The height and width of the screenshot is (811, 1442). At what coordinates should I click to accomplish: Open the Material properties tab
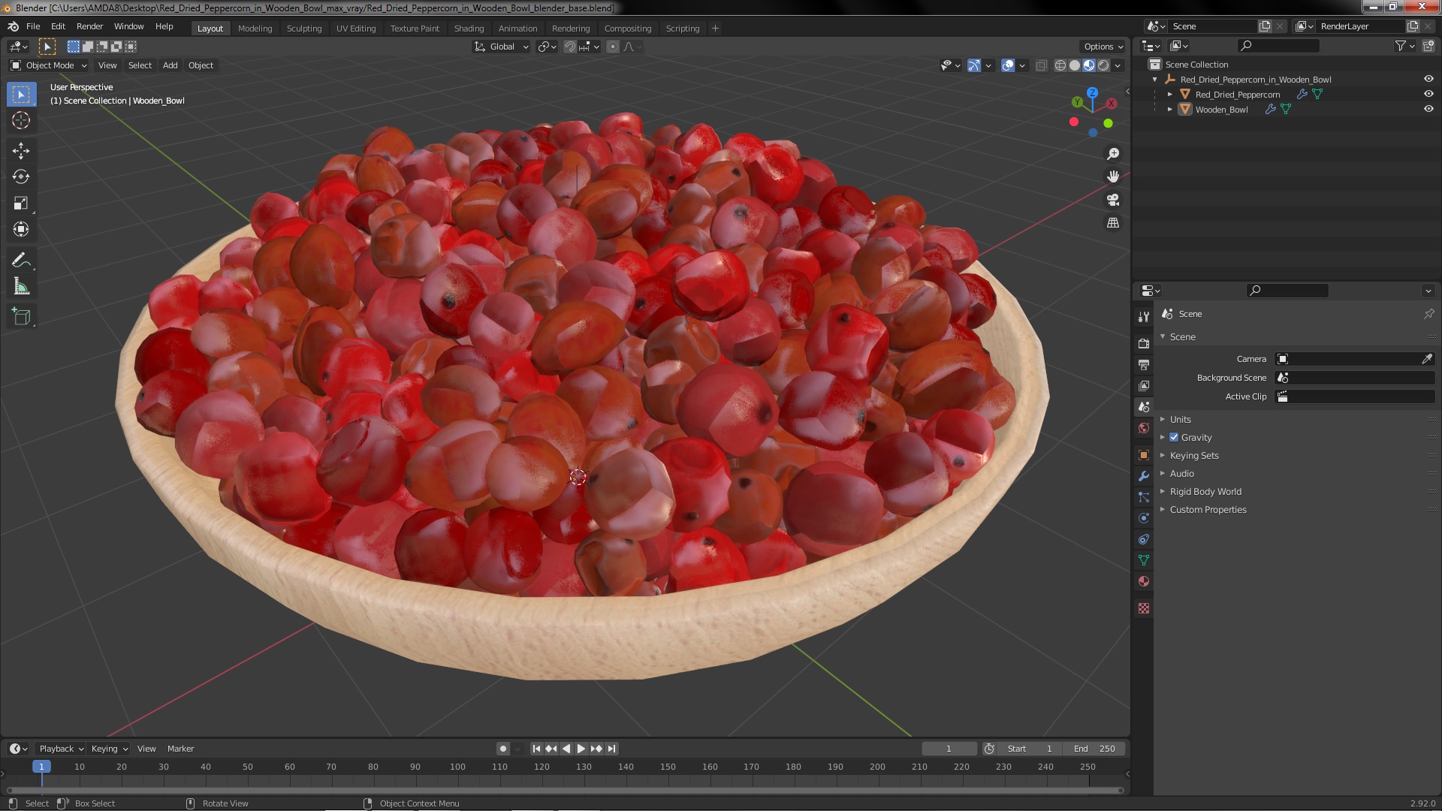[x=1144, y=581]
